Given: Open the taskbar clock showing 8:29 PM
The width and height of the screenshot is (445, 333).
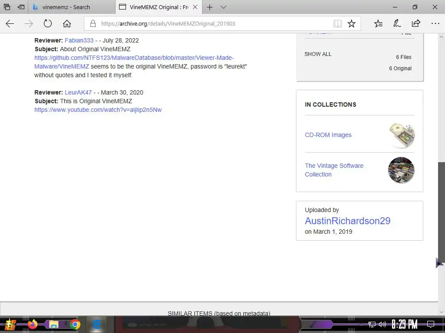Looking at the screenshot, I should coord(405,324).
